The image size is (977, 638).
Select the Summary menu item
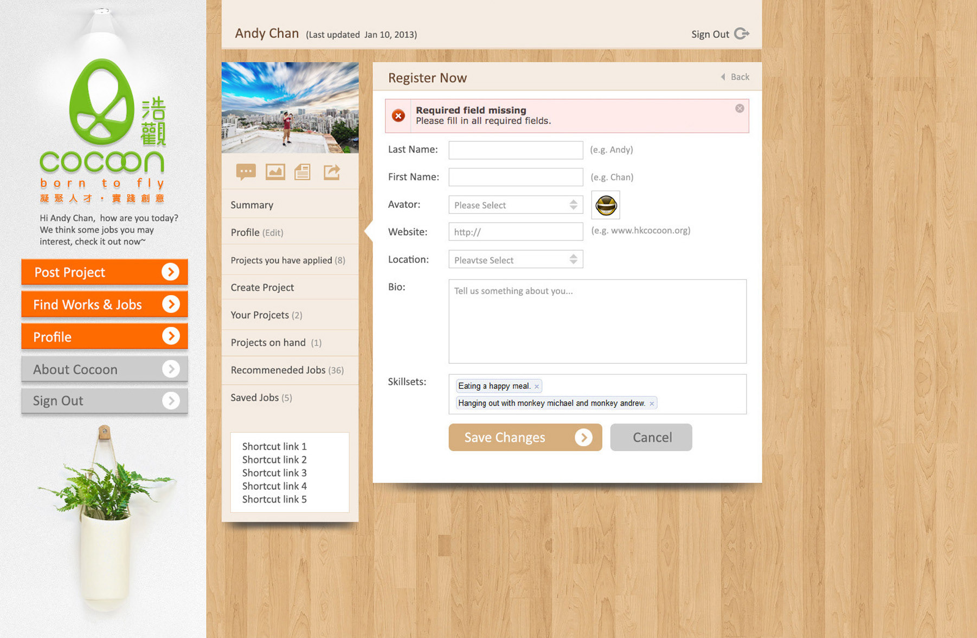(290, 205)
